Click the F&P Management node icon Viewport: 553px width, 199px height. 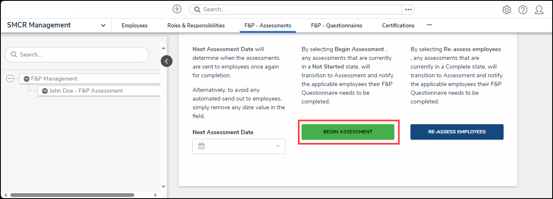point(27,79)
